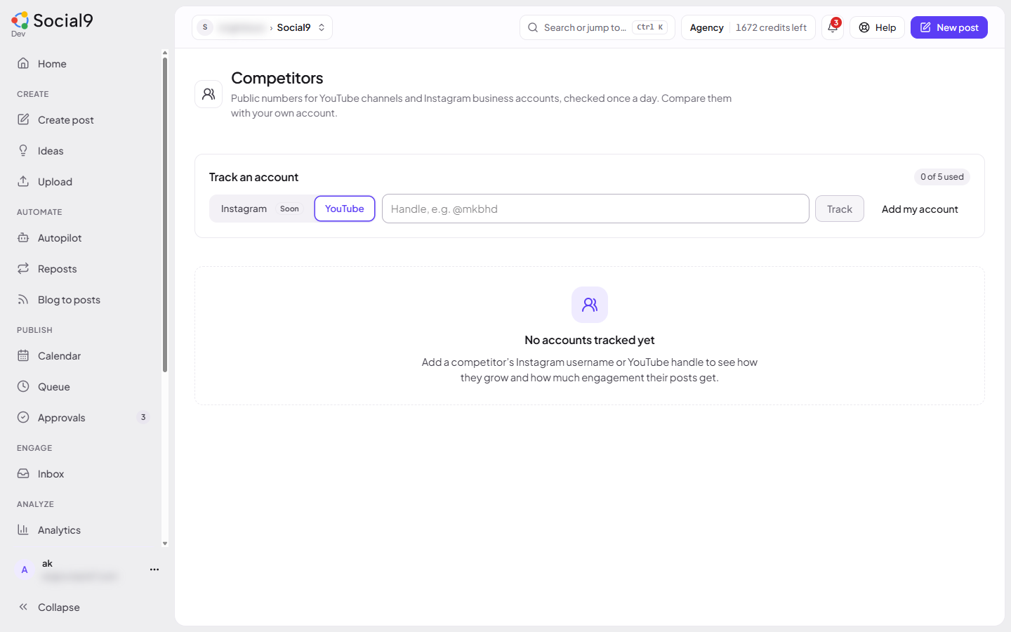
Task: Click the Agency credits left badge
Action: click(748, 27)
